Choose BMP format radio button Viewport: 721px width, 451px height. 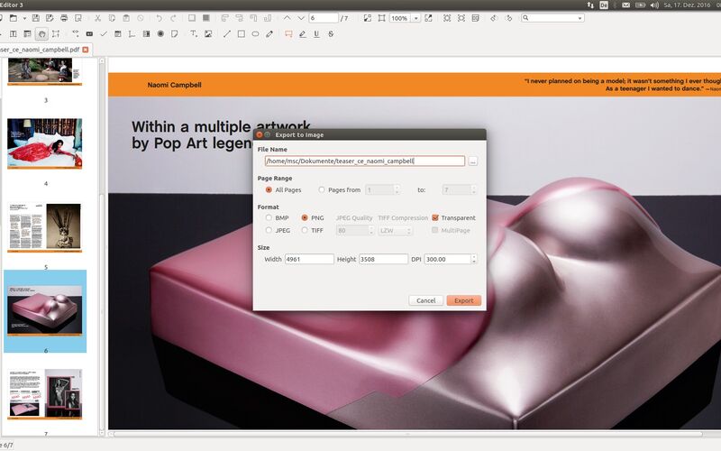[x=269, y=217]
